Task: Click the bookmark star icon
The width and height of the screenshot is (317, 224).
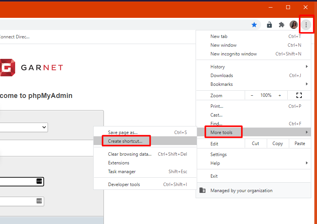Action: pyautogui.click(x=254, y=25)
